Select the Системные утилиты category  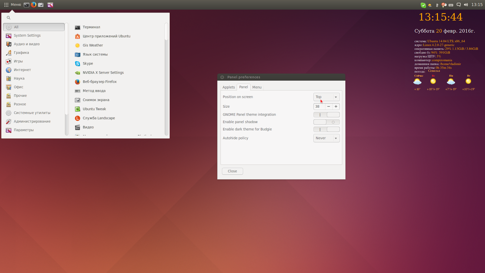32,113
